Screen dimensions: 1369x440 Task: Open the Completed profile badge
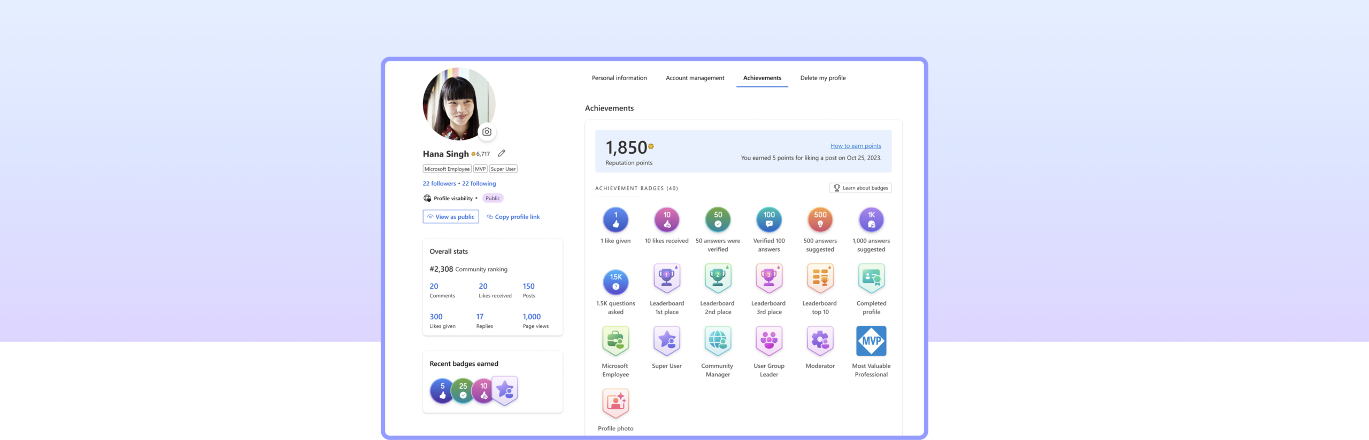pyautogui.click(x=871, y=279)
